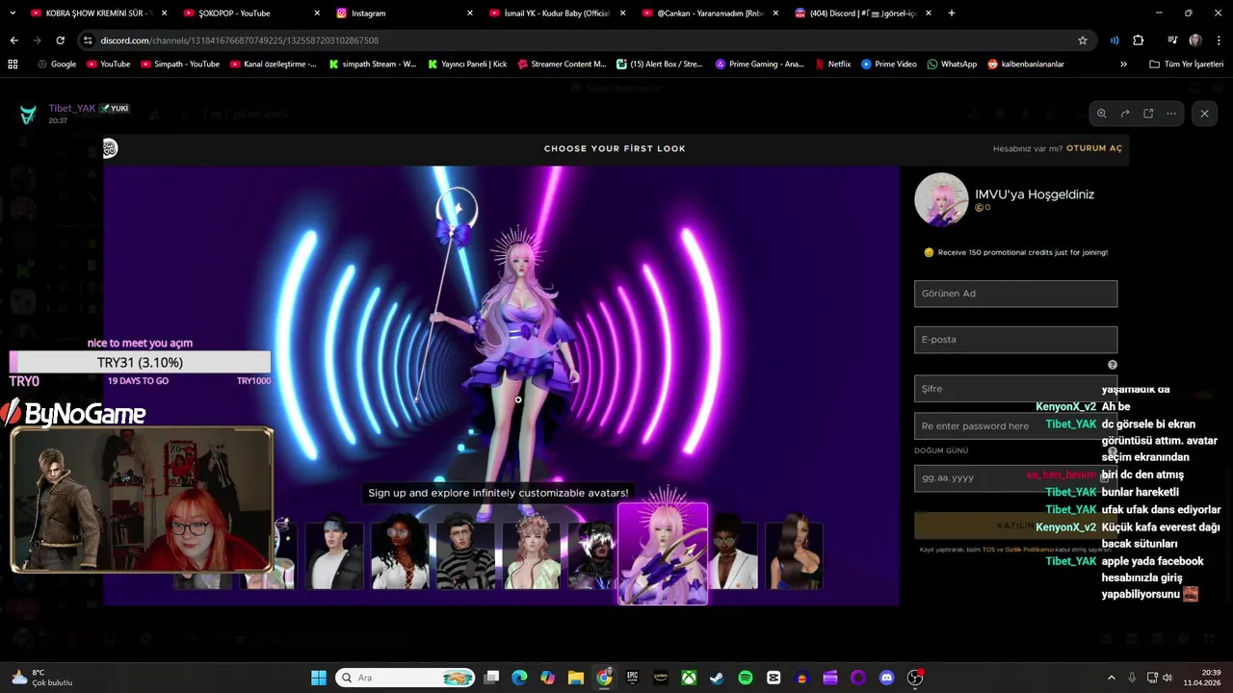Click the birthday gg.aa.yyyy date field
1233x693 pixels.
coord(1015,478)
